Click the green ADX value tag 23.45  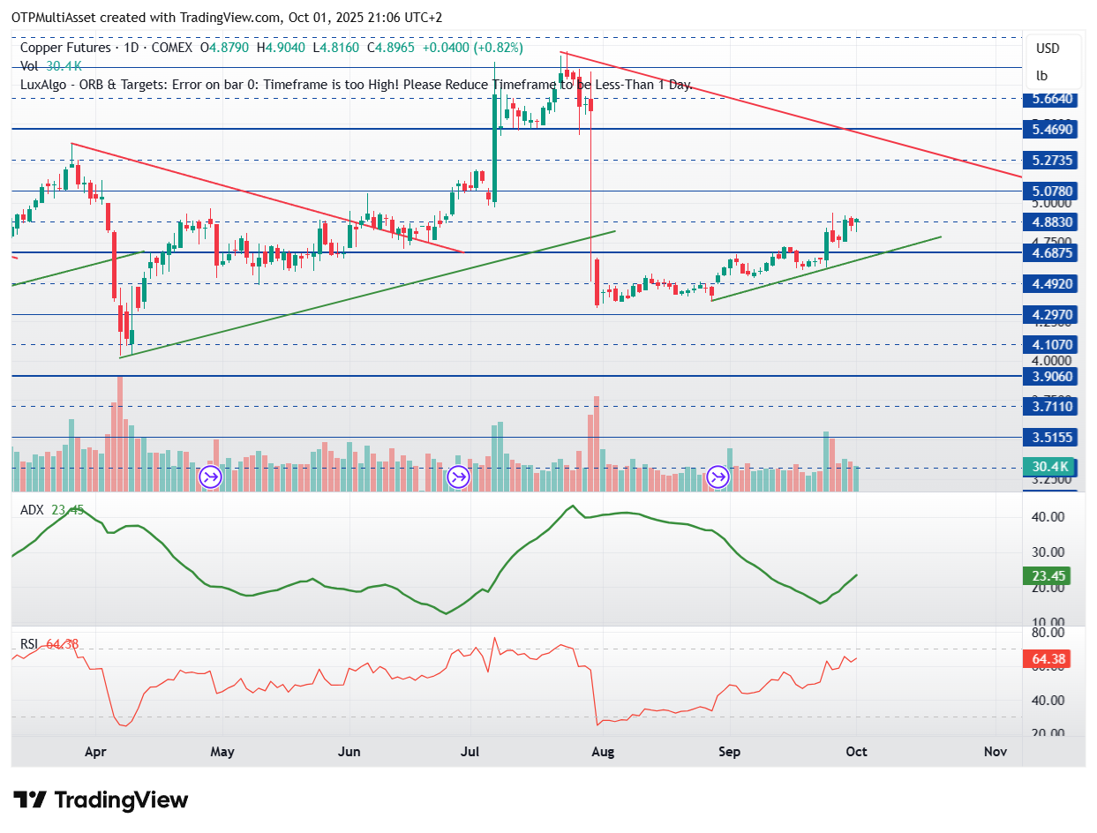[1048, 576]
